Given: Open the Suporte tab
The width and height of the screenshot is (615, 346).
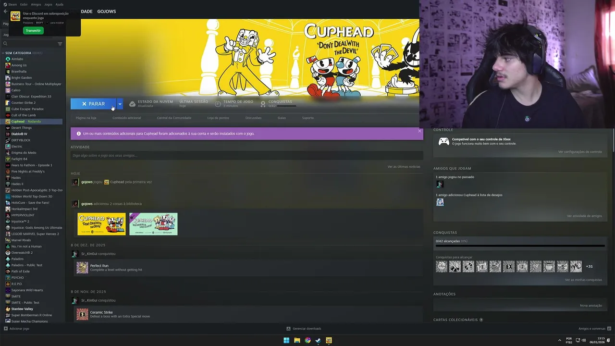Looking at the screenshot, I should 308,118.
